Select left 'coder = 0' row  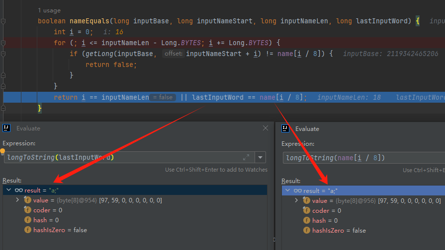135,210
